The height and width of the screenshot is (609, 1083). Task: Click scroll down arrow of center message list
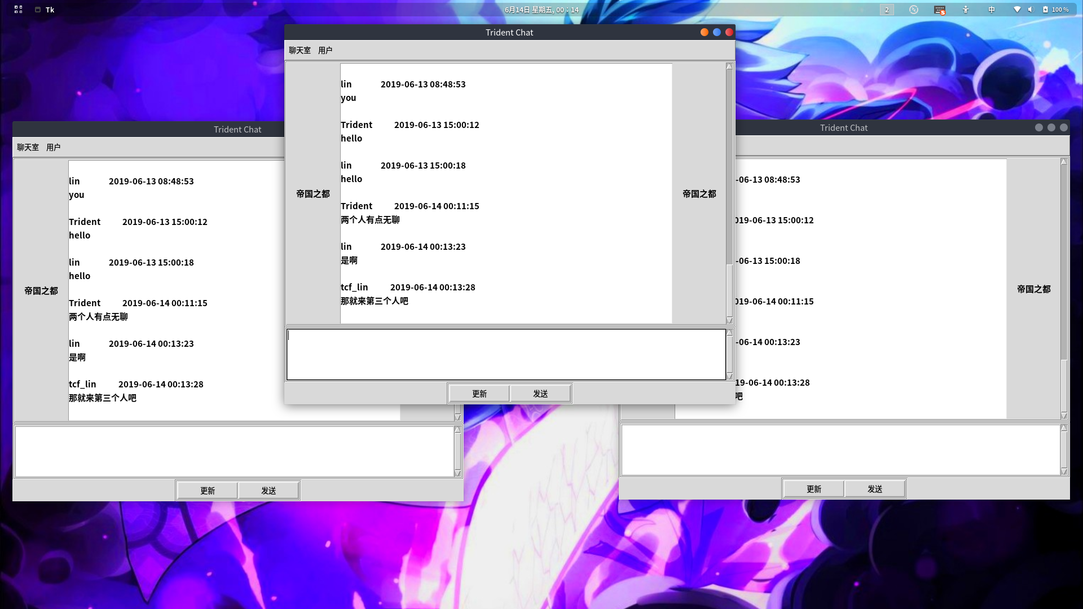(729, 320)
